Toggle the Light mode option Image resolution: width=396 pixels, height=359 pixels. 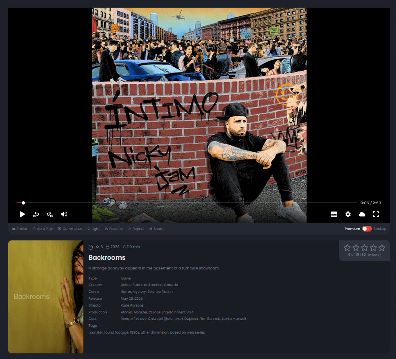point(93,229)
